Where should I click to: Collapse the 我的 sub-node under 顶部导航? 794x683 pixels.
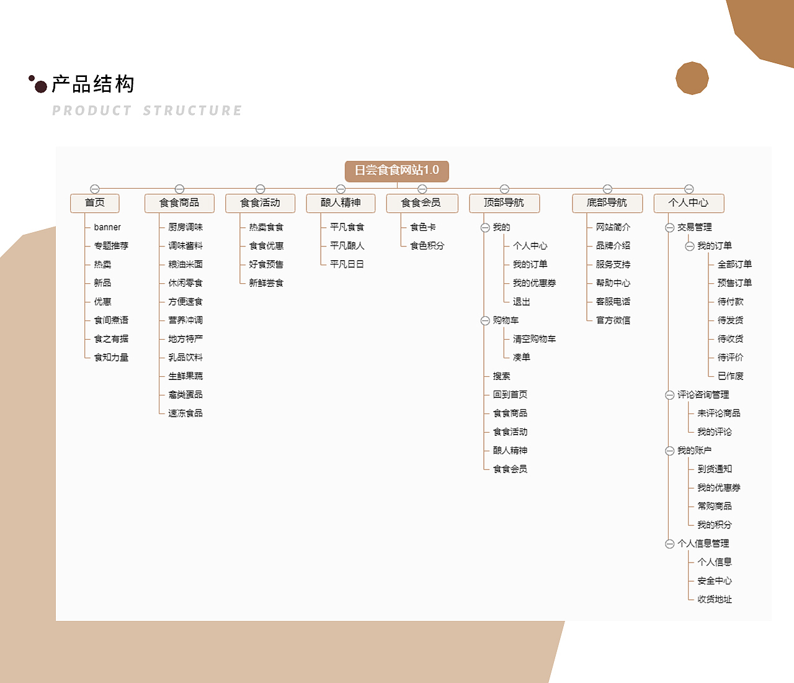tap(485, 228)
